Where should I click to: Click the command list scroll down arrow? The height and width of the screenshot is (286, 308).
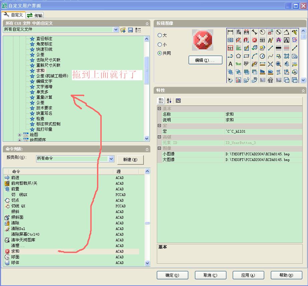[147, 263]
